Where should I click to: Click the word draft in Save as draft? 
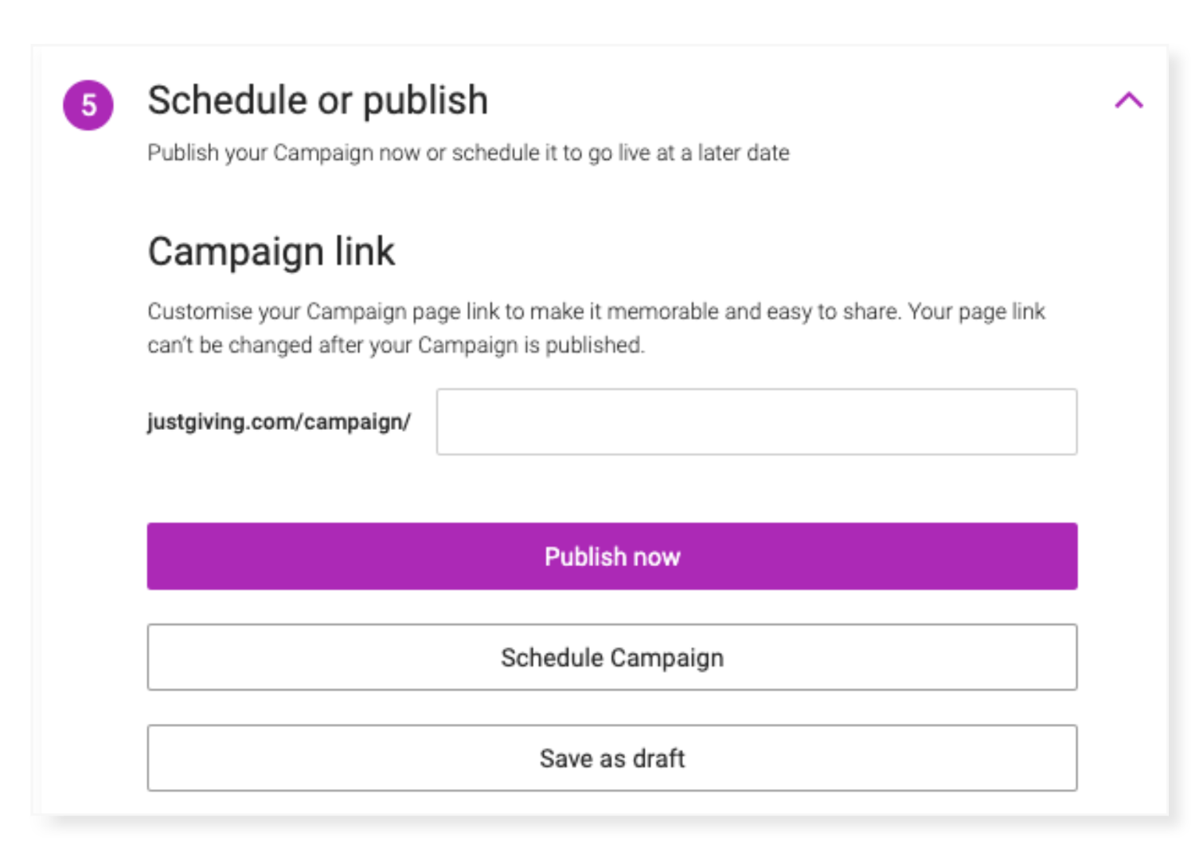click(658, 758)
